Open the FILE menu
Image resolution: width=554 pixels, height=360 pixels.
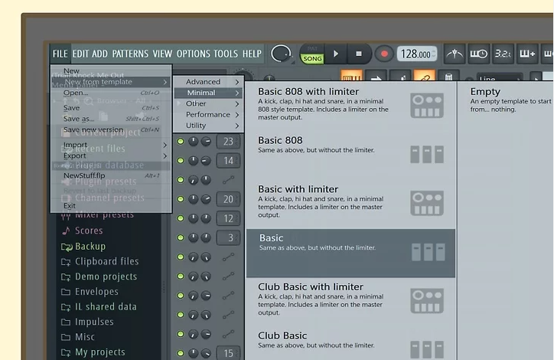tap(60, 54)
